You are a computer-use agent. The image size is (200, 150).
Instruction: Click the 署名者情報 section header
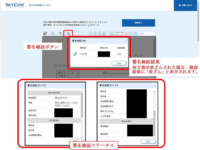click(x=126, y=122)
